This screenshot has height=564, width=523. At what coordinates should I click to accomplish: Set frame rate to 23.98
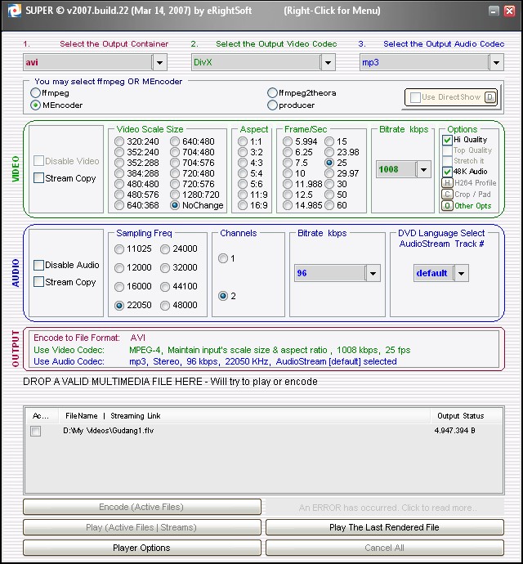coord(329,152)
